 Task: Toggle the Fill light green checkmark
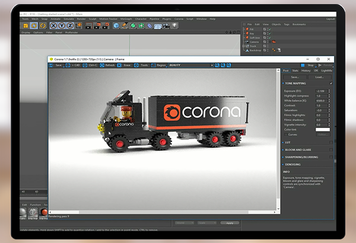pos(270,29)
